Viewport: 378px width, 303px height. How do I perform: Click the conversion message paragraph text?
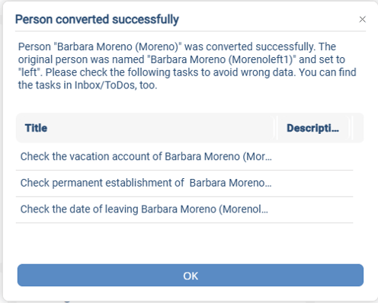coord(187,66)
